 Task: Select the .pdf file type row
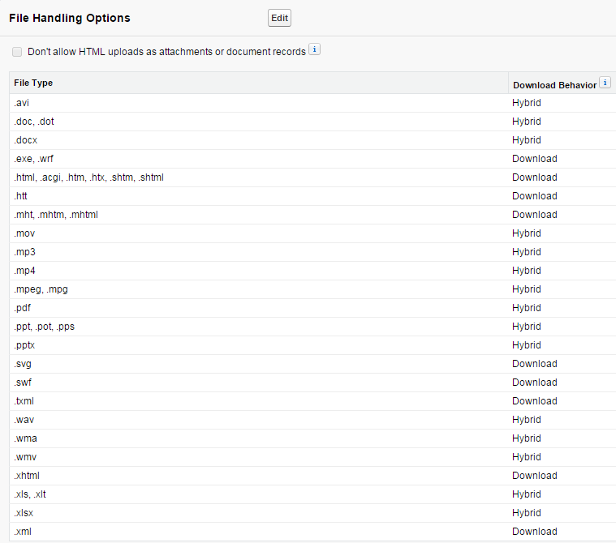click(23, 308)
